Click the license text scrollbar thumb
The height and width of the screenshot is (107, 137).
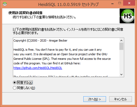pos(121,46)
